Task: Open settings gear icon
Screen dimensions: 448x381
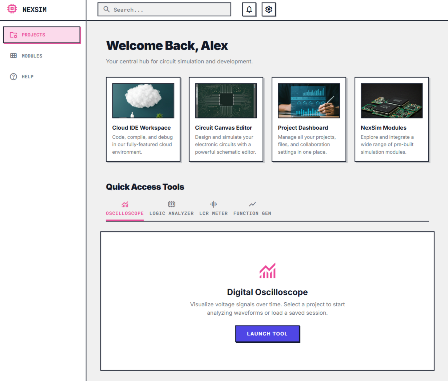Action: point(269,9)
